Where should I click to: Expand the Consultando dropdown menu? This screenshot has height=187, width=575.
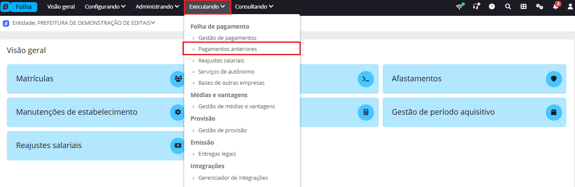[254, 7]
